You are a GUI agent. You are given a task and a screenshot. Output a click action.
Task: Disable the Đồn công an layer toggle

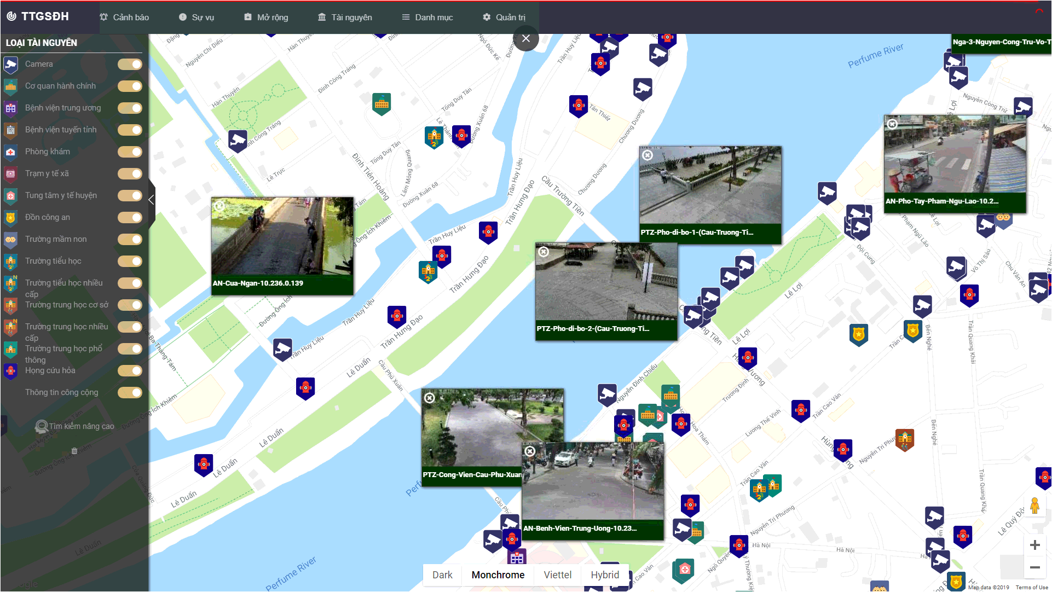point(130,218)
